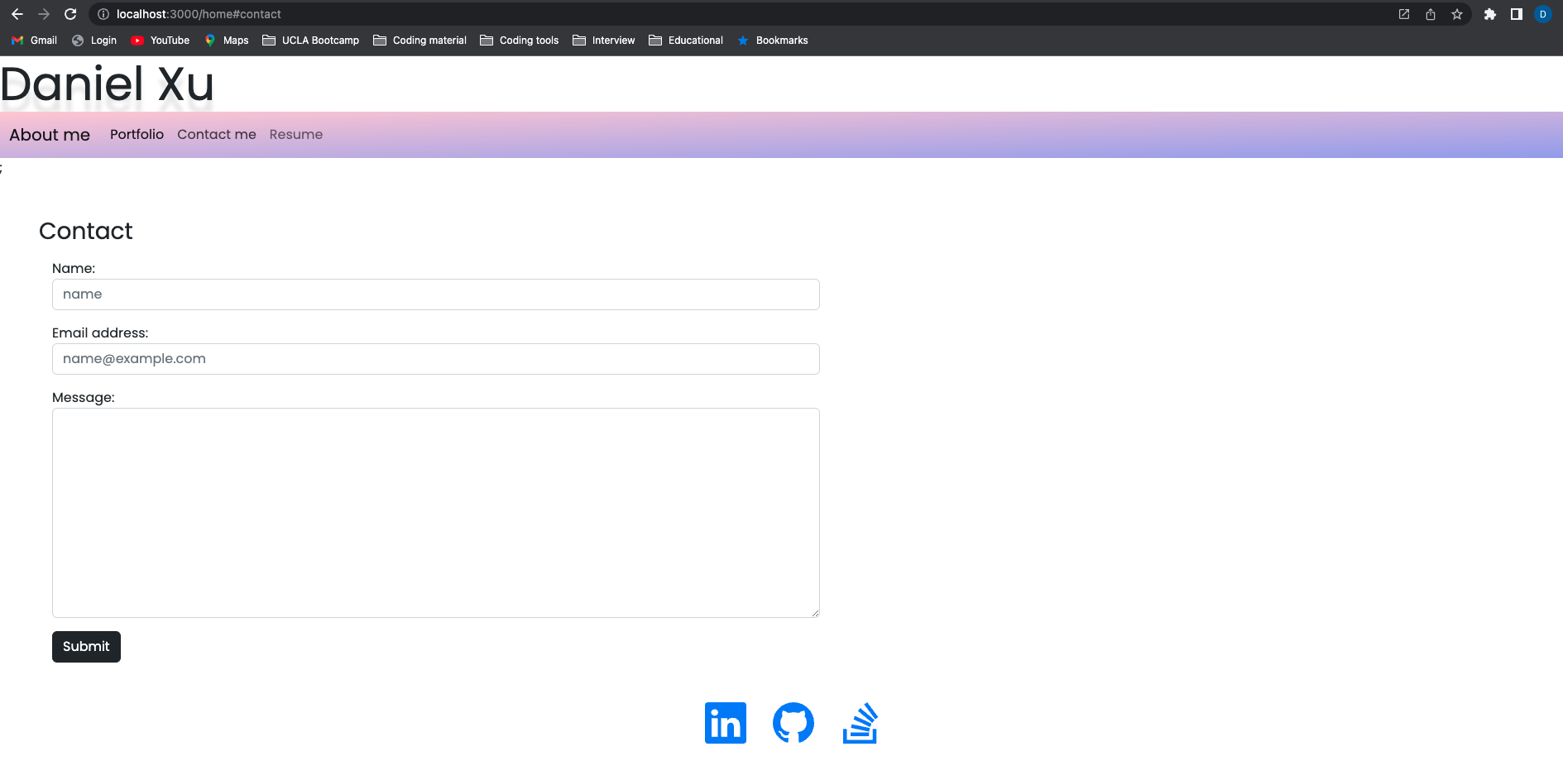Open the GitHub profile icon
This screenshot has width=1563, height=761.
793,722
